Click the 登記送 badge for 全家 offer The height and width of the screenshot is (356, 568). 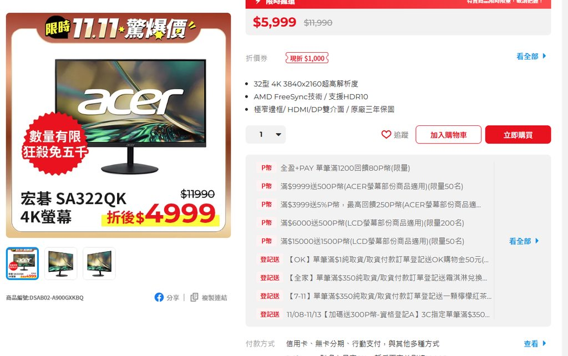coord(270,278)
